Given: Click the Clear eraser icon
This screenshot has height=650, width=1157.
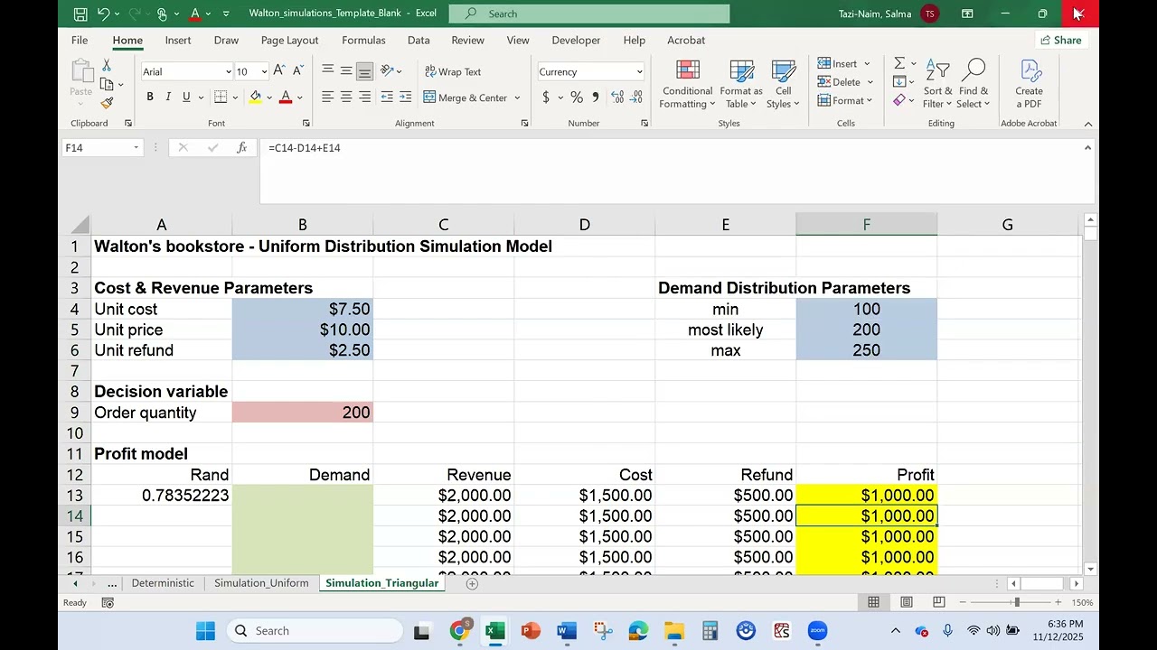Looking at the screenshot, I should tap(899, 100).
